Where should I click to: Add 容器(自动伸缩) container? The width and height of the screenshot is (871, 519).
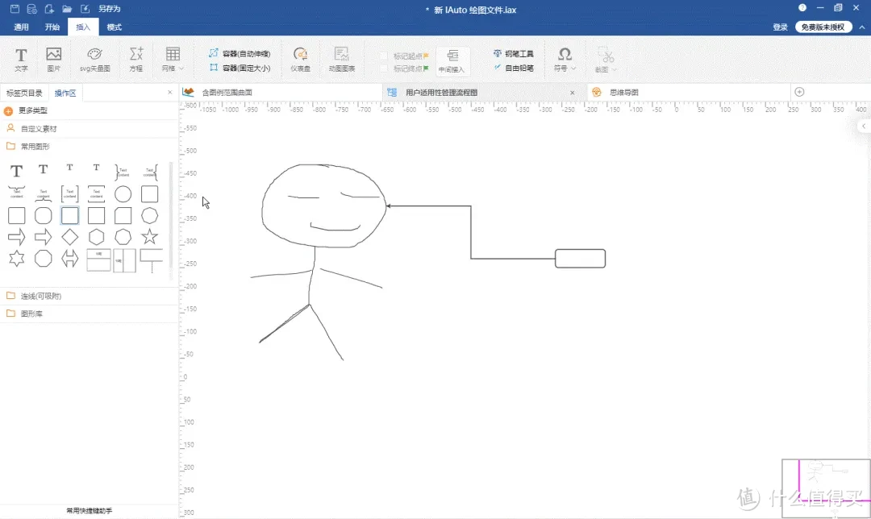(240, 53)
